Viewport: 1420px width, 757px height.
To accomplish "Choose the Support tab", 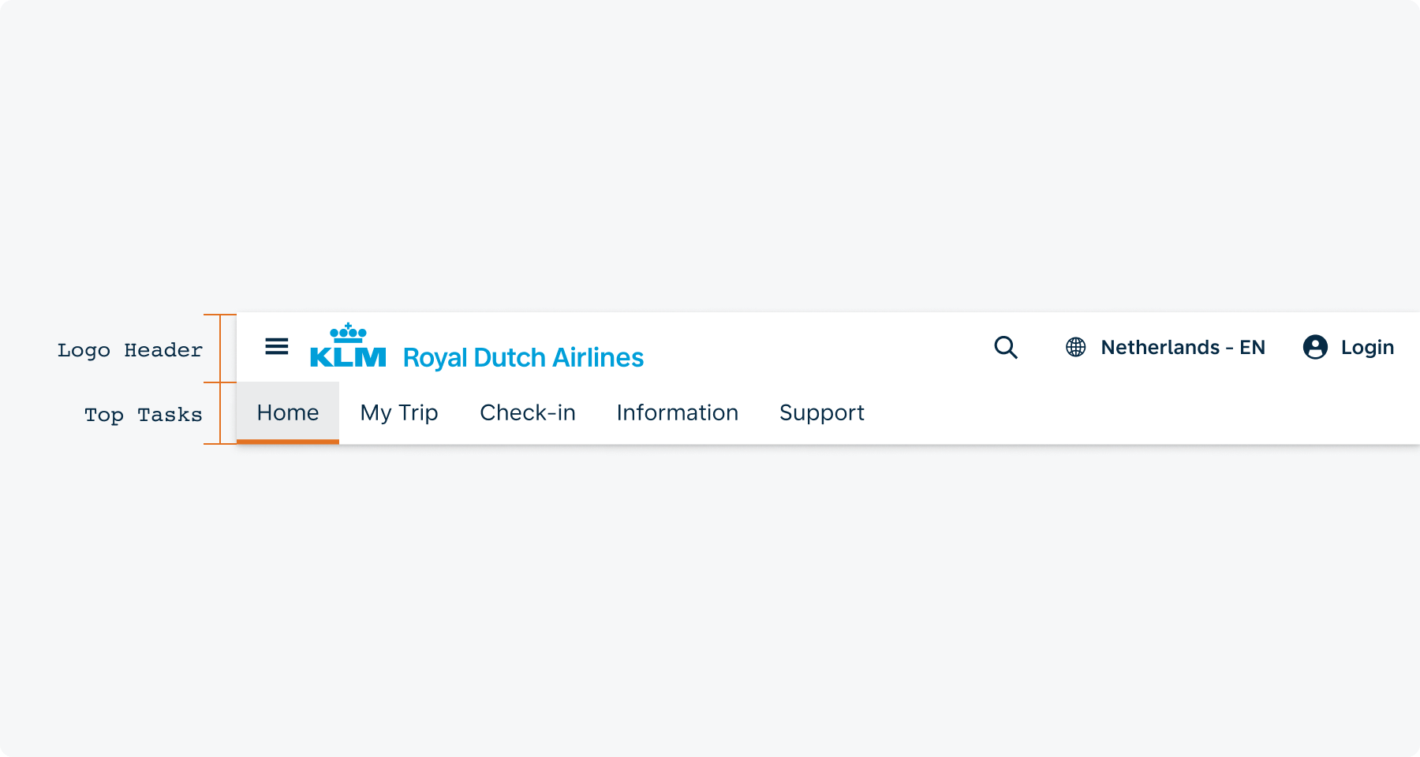I will coord(822,412).
